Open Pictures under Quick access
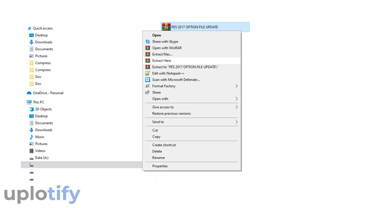370x208 pixels. tap(41, 56)
